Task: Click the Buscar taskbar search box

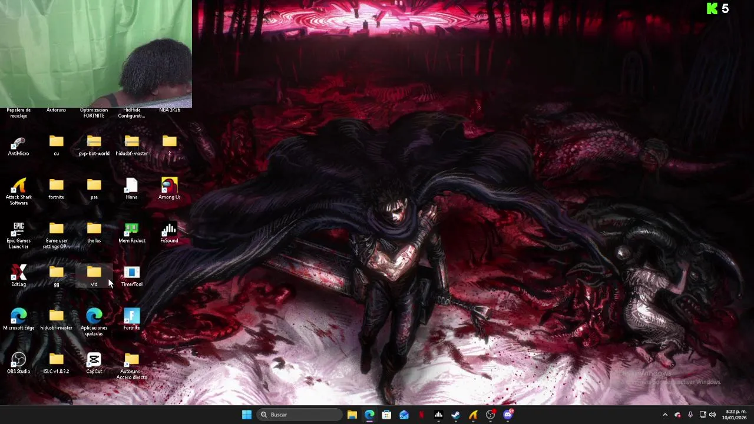Action: click(x=300, y=415)
